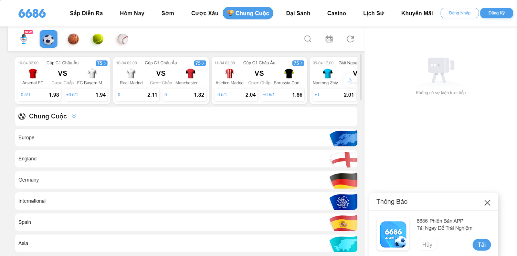Click the Spain flag icon
Image resolution: width=517 pixels, height=256 pixels.
[343, 223]
